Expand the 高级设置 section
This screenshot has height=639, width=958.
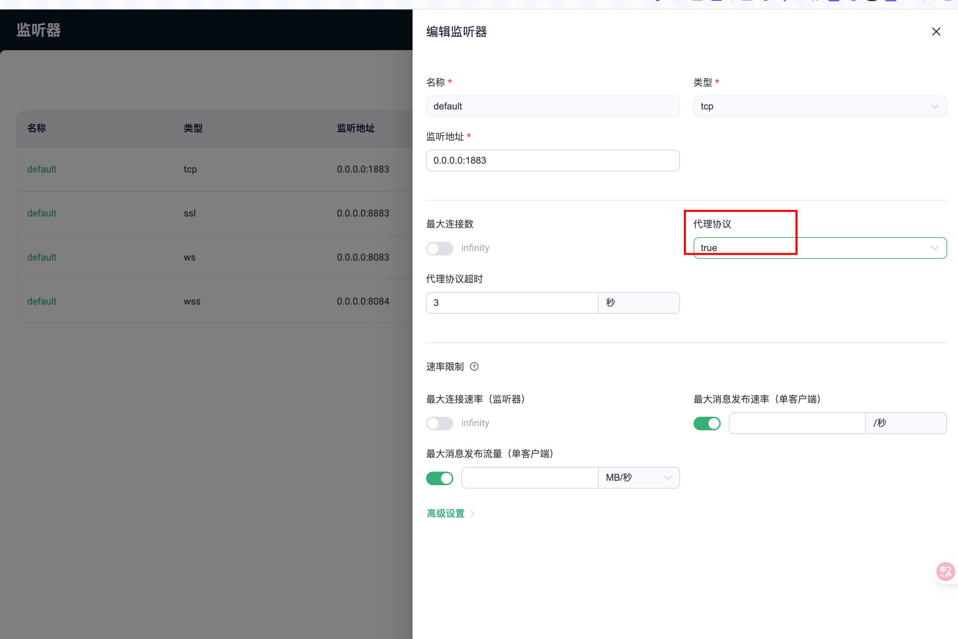(451, 514)
